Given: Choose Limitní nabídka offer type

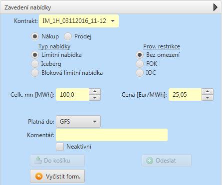Looking at the screenshot, I should point(35,55).
